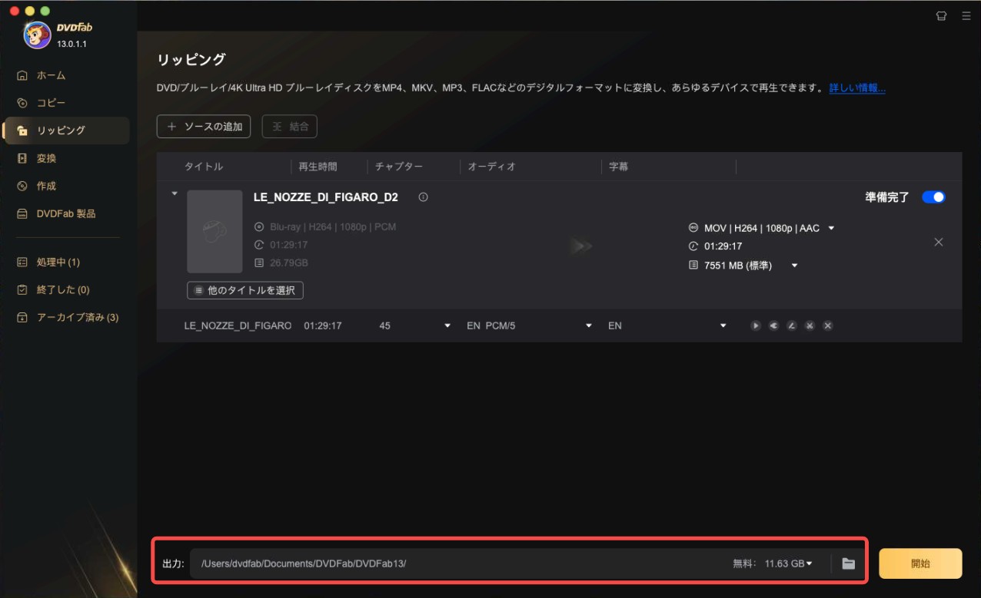Click the round X delete icon in the title row
Screen dimensions: 981x598
pos(828,325)
